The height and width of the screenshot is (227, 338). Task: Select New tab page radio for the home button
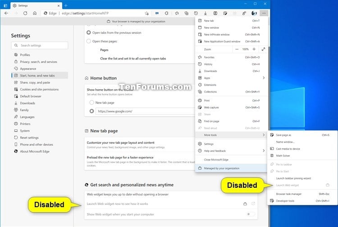[91, 103]
